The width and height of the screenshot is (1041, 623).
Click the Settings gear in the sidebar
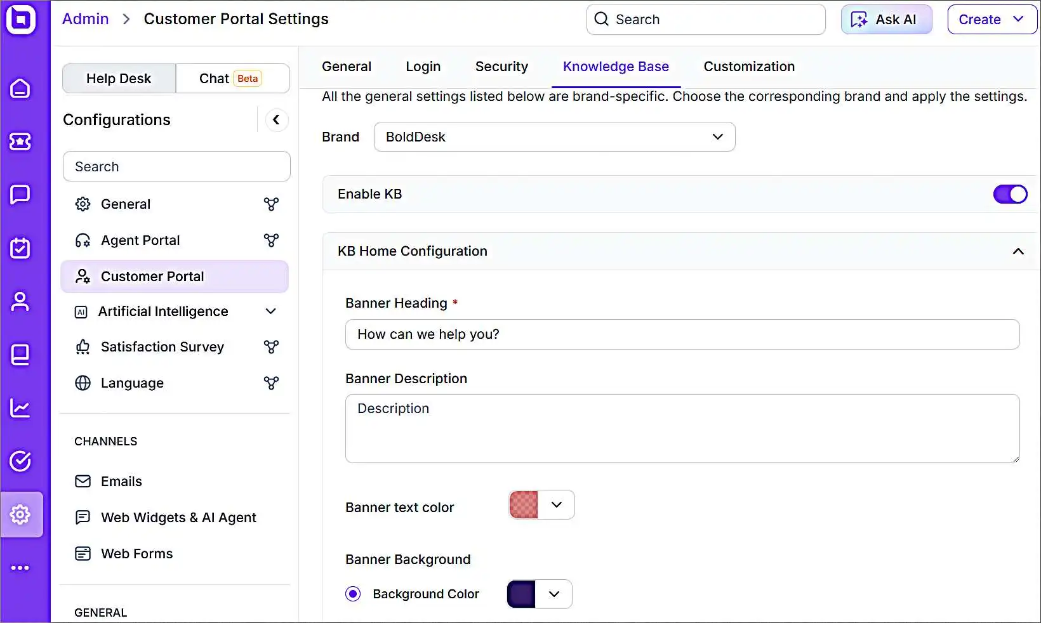click(21, 515)
